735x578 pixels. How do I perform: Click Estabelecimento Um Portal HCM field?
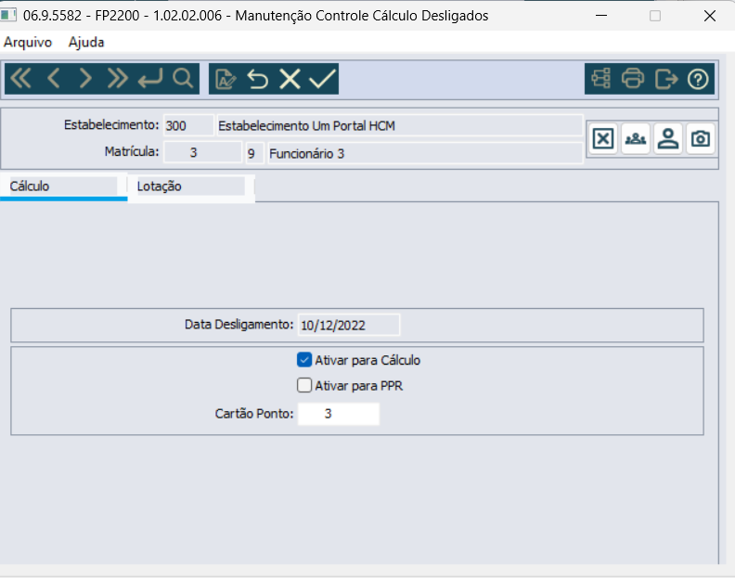(x=400, y=125)
